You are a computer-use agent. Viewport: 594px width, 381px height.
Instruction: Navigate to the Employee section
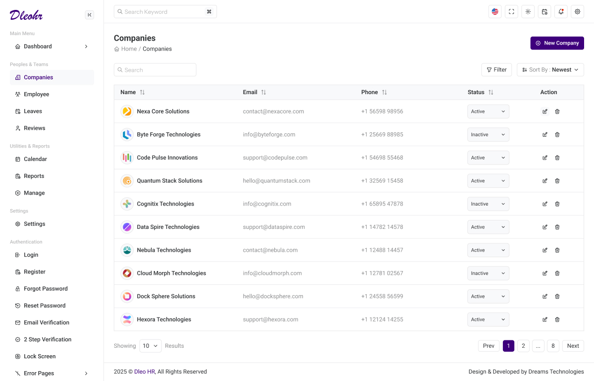(x=35, y=94)
